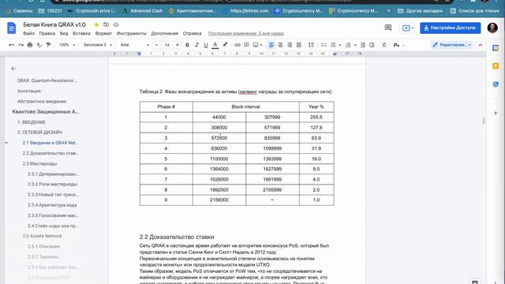Viewport: 505px width, 284px height.
Task: Run spell check from toolbar
Action: [x=39, y=45]
